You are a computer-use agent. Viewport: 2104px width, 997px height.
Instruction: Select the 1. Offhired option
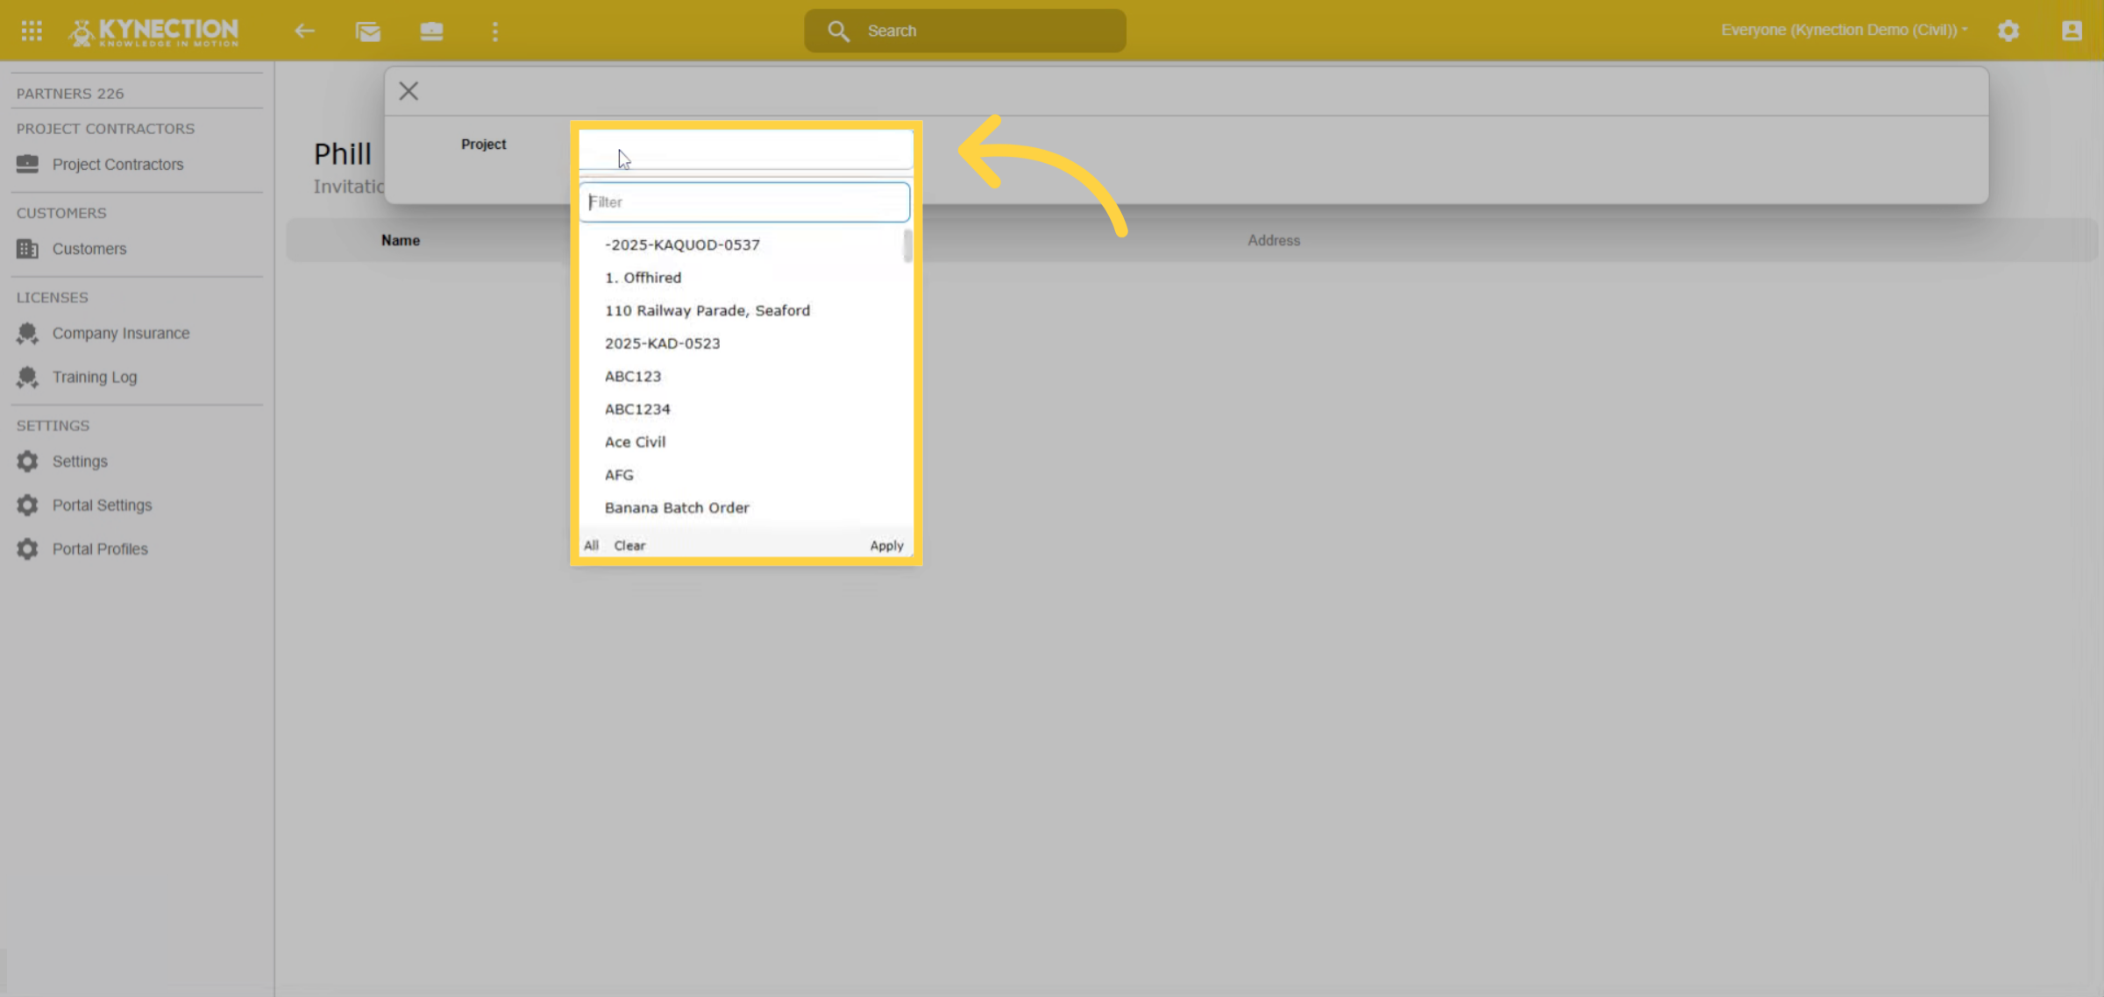coord(643,278)
